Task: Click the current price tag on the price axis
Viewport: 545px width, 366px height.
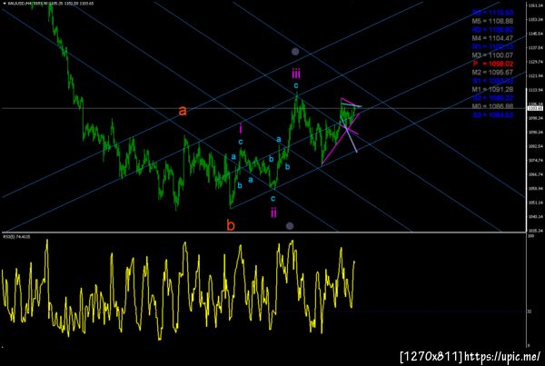Action: tap(535, 108)
